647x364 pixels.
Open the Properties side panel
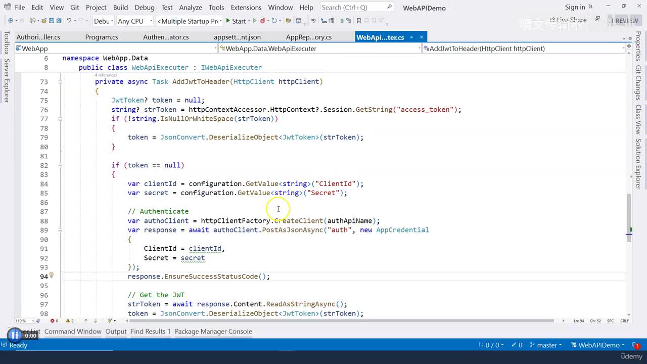[638, 47]
